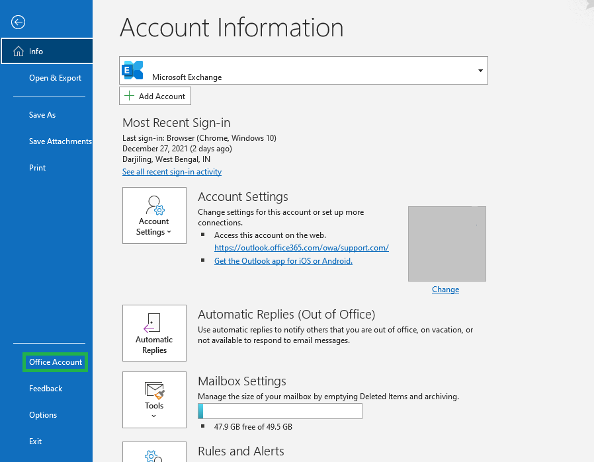
Task: Open the Print menu item
Action: 37,168
